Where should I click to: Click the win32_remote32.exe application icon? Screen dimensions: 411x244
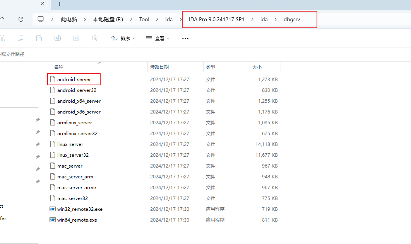click(53, 209)
